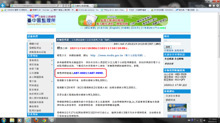Open the Tiffany & Co. bookmark
The height and width of the screenshot is (123, 220).
(113, 10)
